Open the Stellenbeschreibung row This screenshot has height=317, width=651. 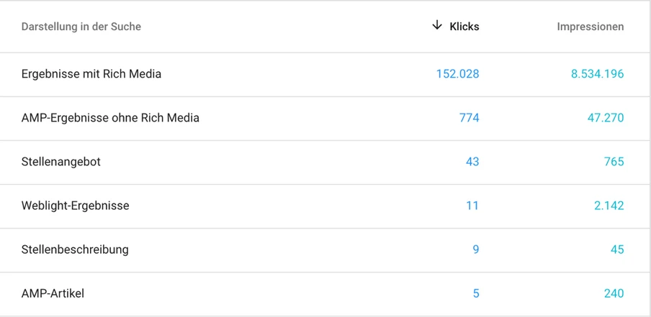pyautogui.click(x=75, y=249)
